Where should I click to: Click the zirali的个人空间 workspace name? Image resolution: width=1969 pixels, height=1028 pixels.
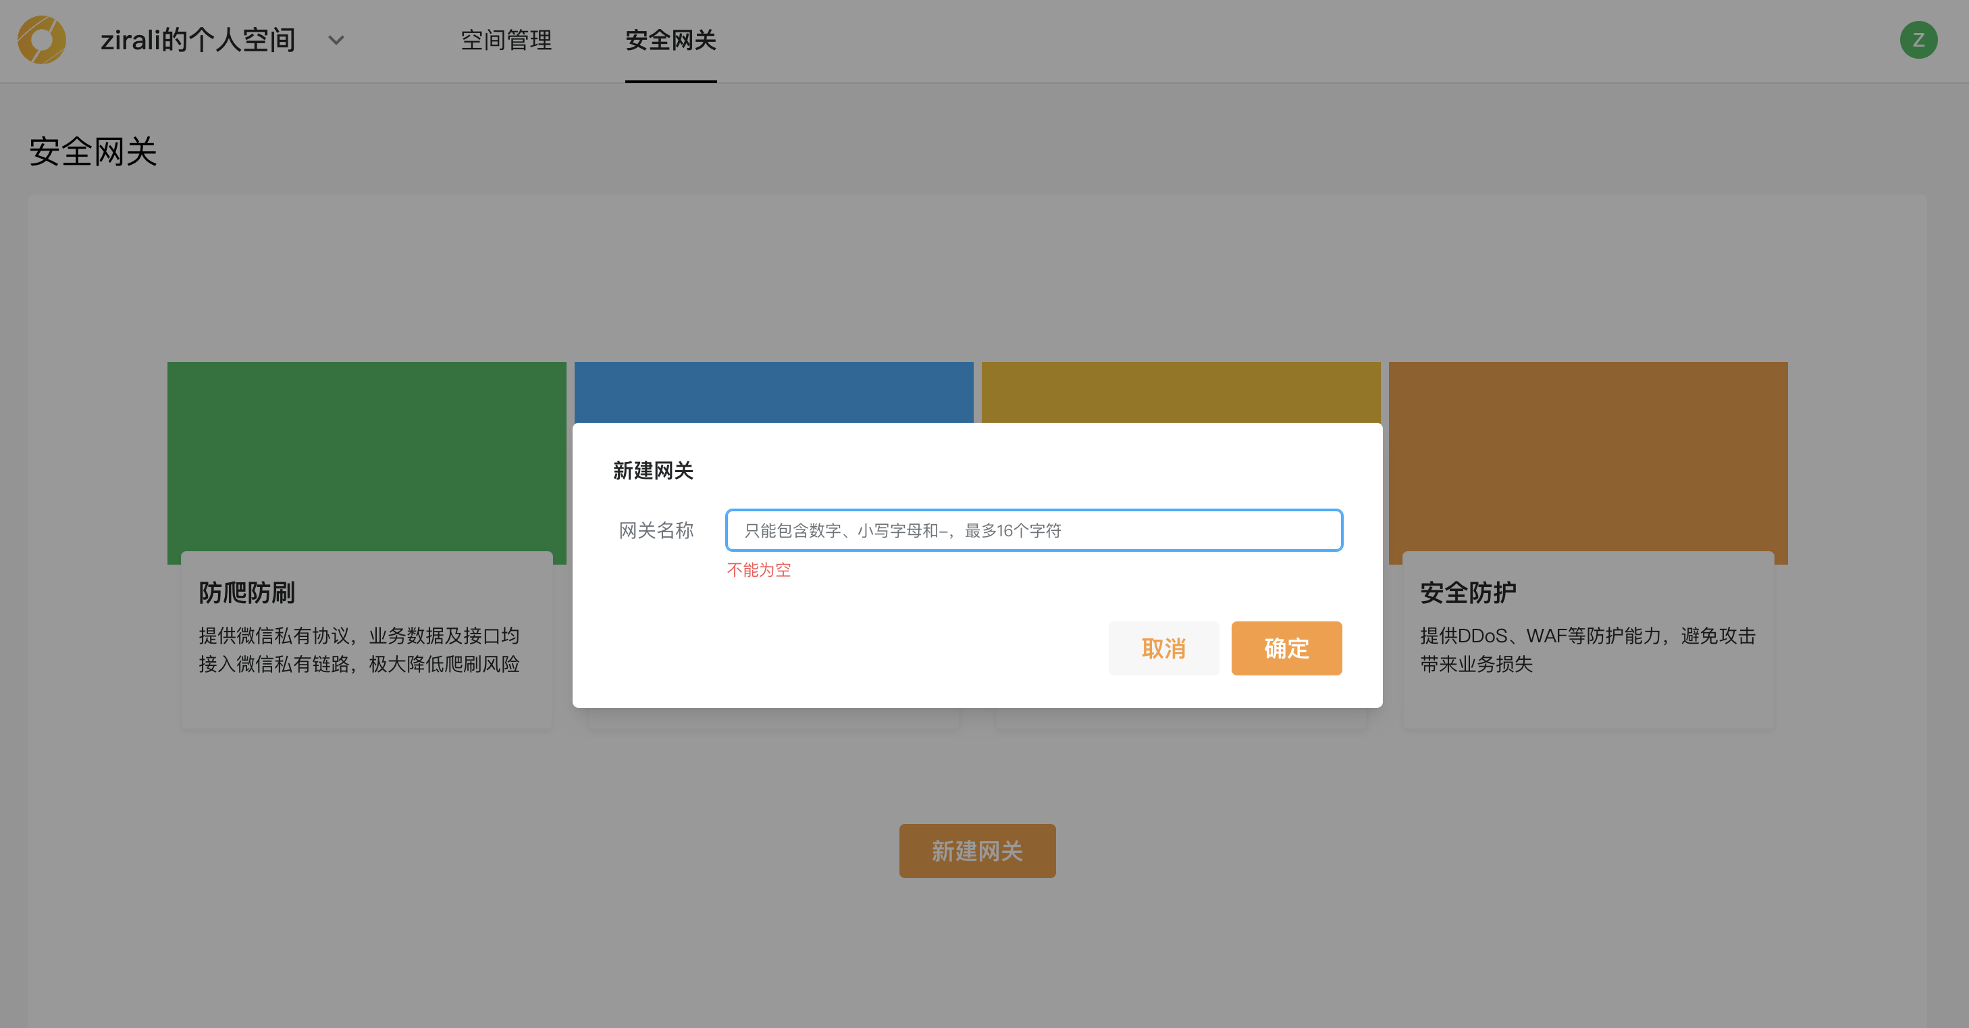(198, 40)
